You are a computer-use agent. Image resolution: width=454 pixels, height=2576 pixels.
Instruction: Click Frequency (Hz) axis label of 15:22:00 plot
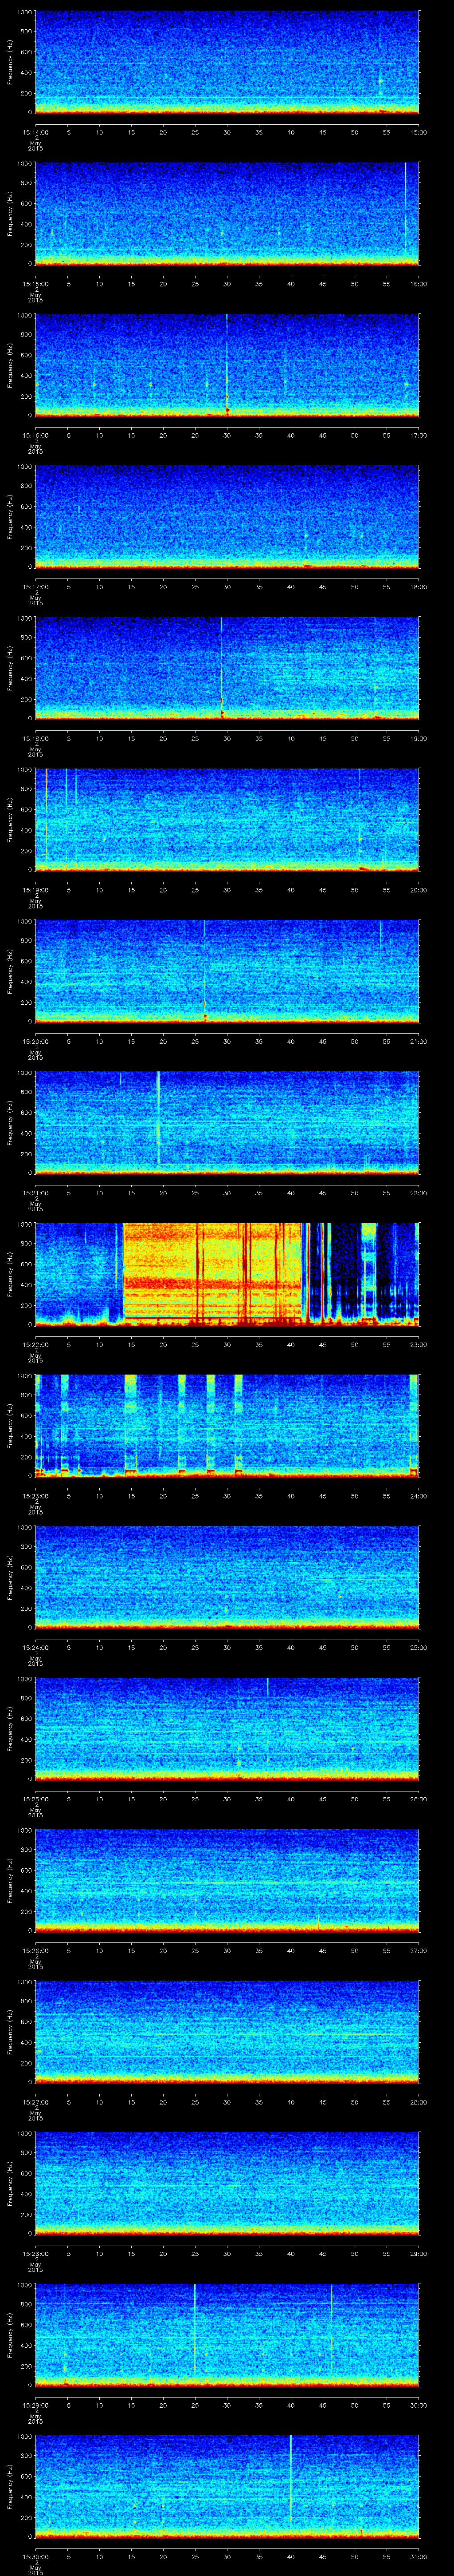[10, 1274]
